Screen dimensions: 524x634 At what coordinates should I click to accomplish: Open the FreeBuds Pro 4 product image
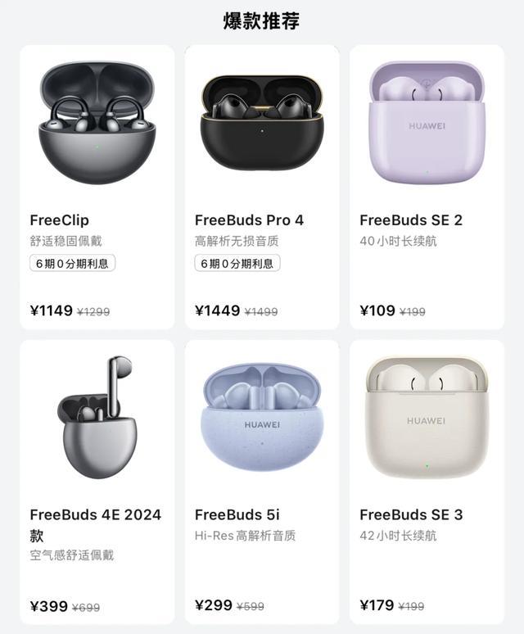tap(262, 122)
